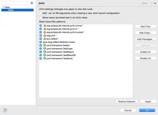
Task: Select the junit.framework.TestCase row text
Action: (x=60, y=48)
